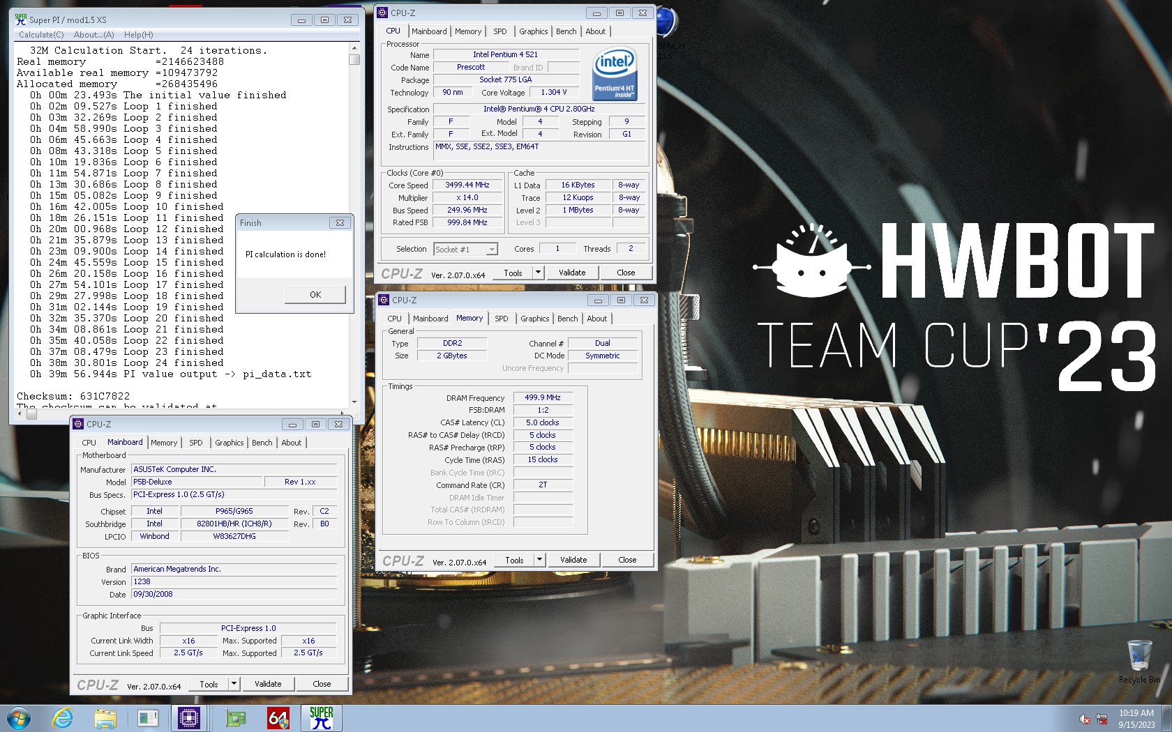
Task: Click Validate in Mainboard CPU-Z window
Action: [268, 684]
